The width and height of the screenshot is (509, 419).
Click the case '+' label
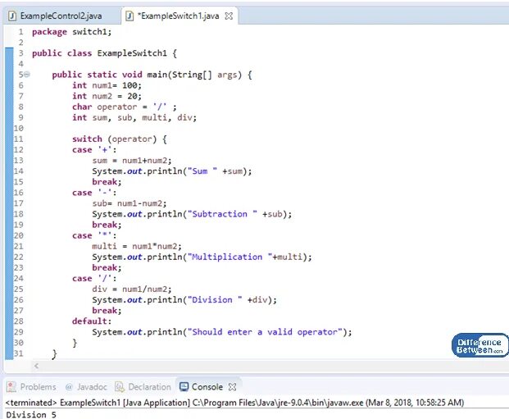[94, 150]
